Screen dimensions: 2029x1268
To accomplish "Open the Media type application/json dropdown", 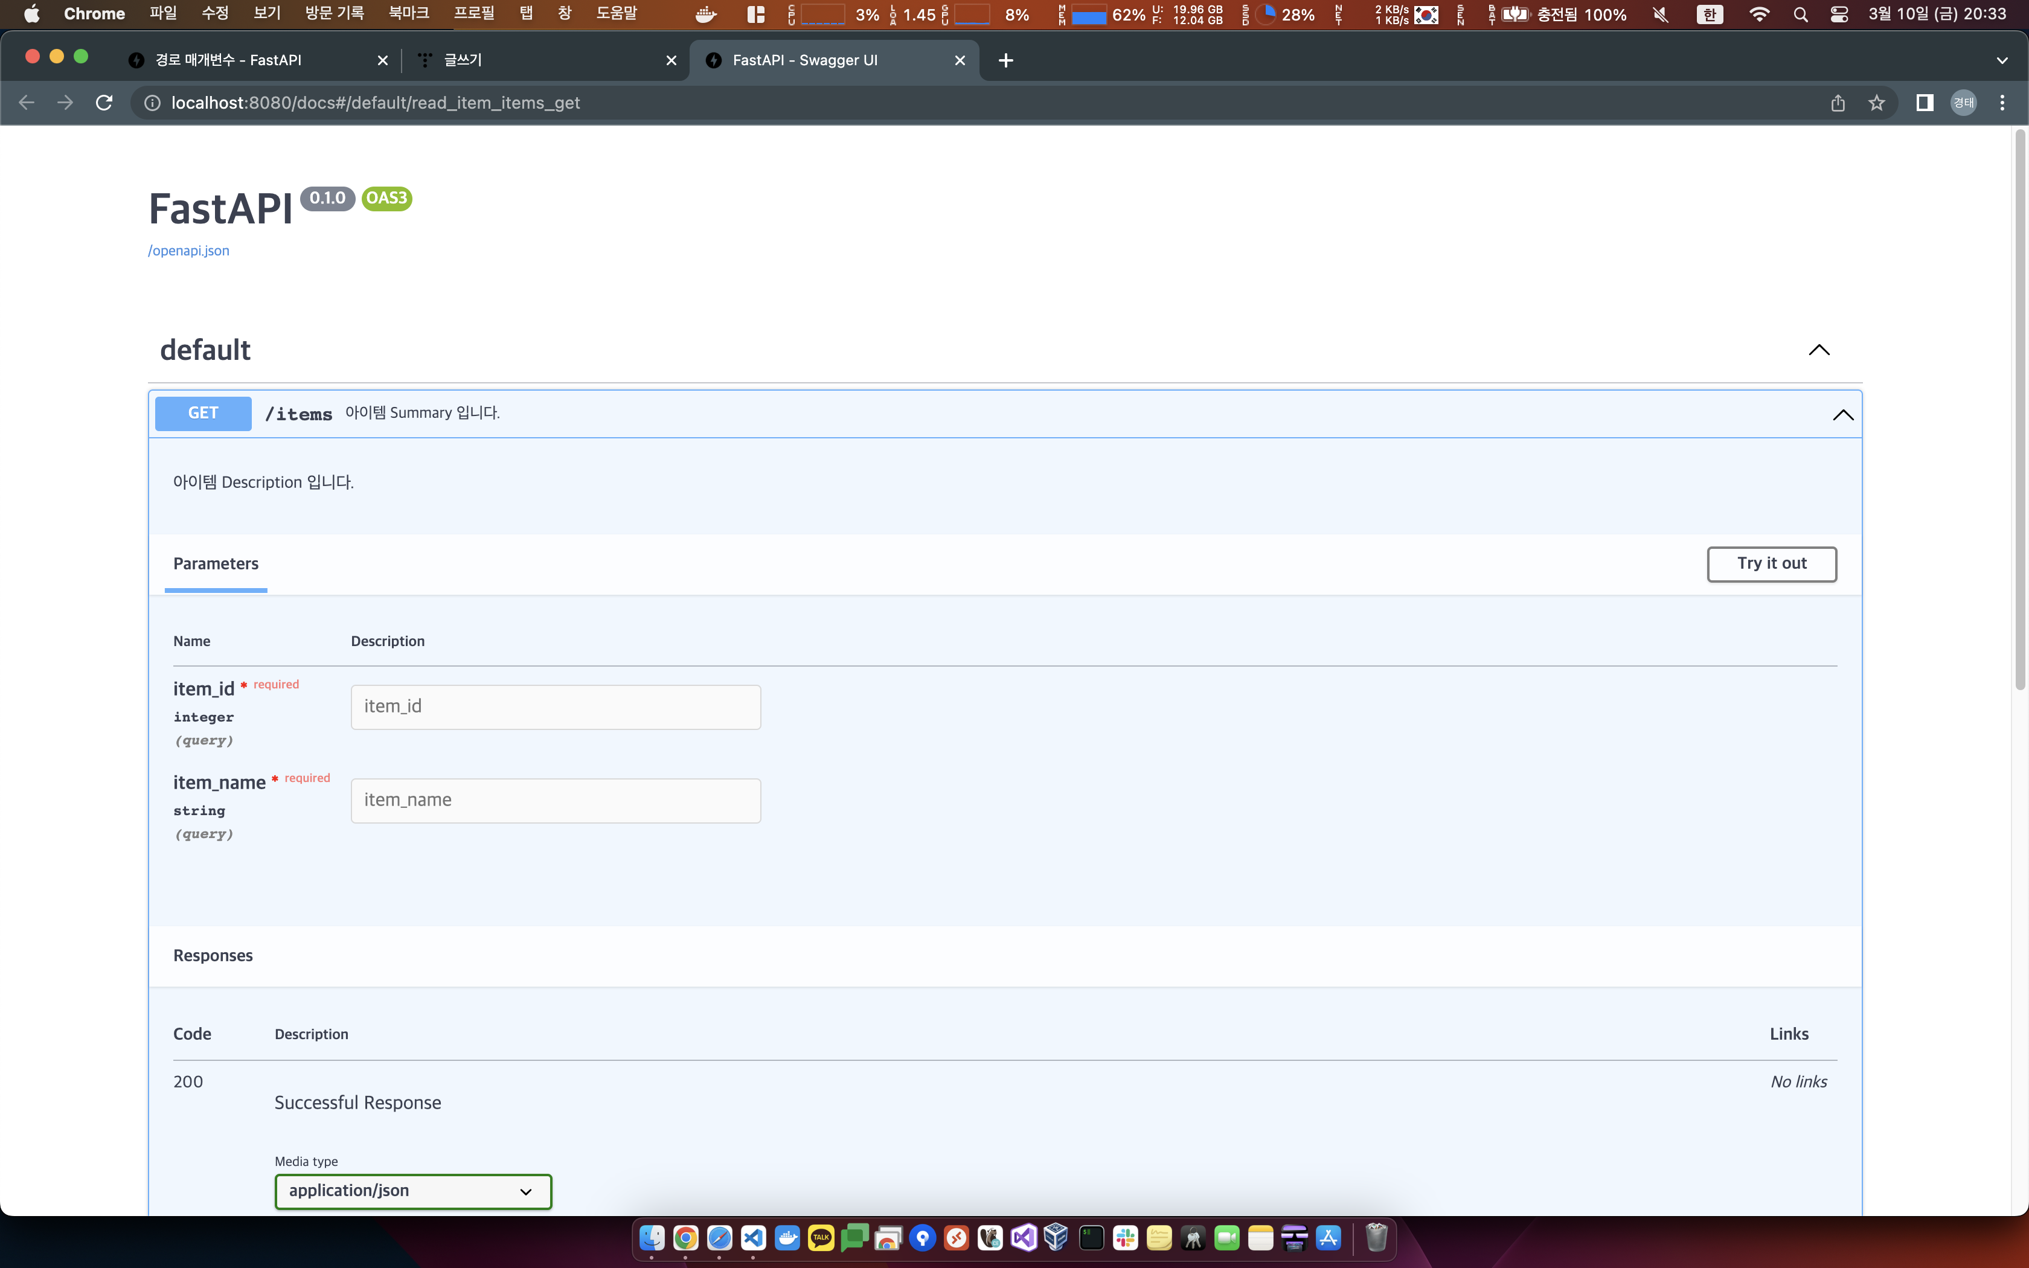I will (412, 1191).
